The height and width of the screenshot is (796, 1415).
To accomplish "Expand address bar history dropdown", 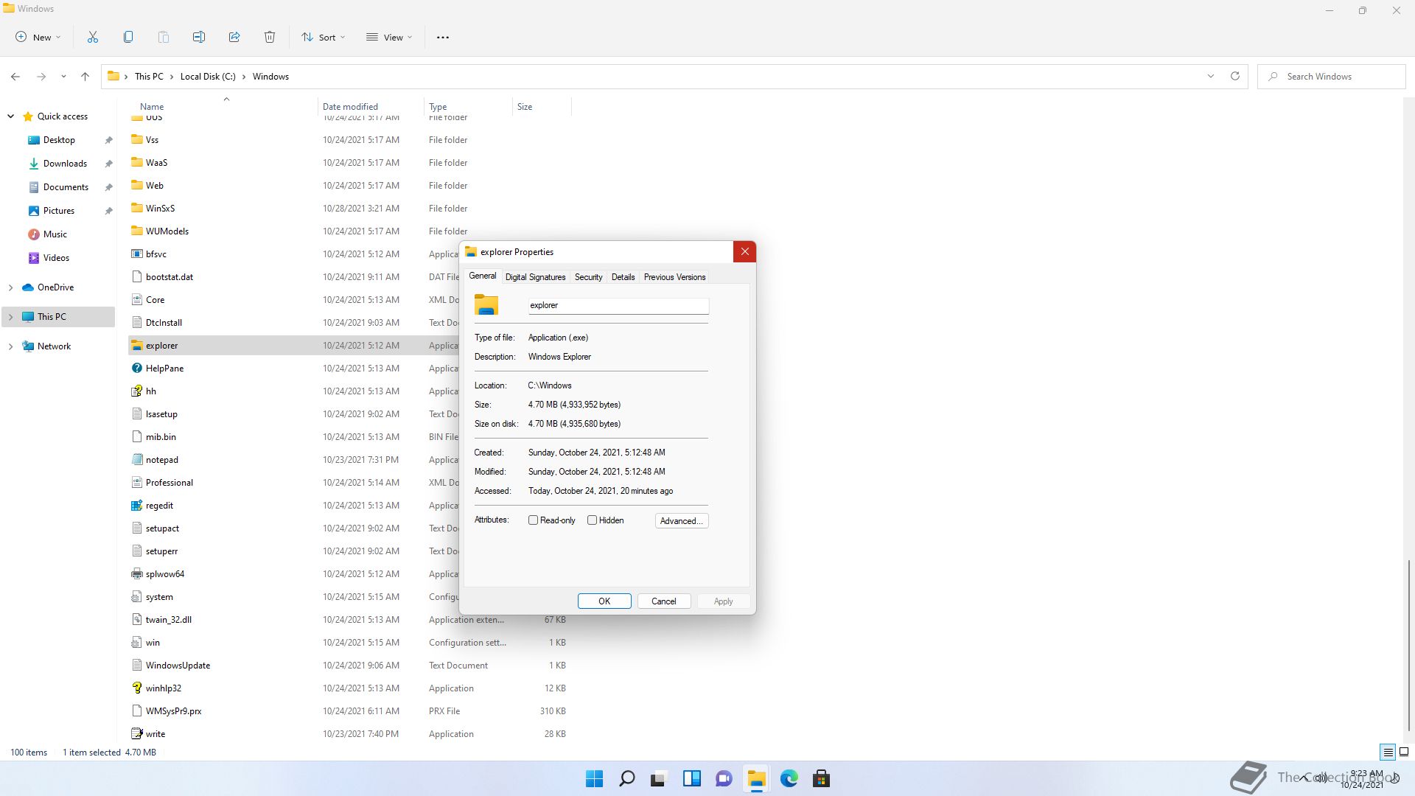I will point(1210,76).
